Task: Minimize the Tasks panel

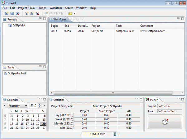Action: point(41,66)
